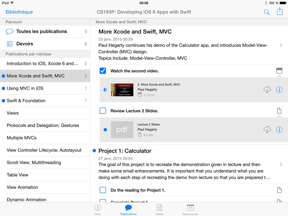Download the More Xcode and Swift video
The image size is (288, 216).
pos(267,90)
